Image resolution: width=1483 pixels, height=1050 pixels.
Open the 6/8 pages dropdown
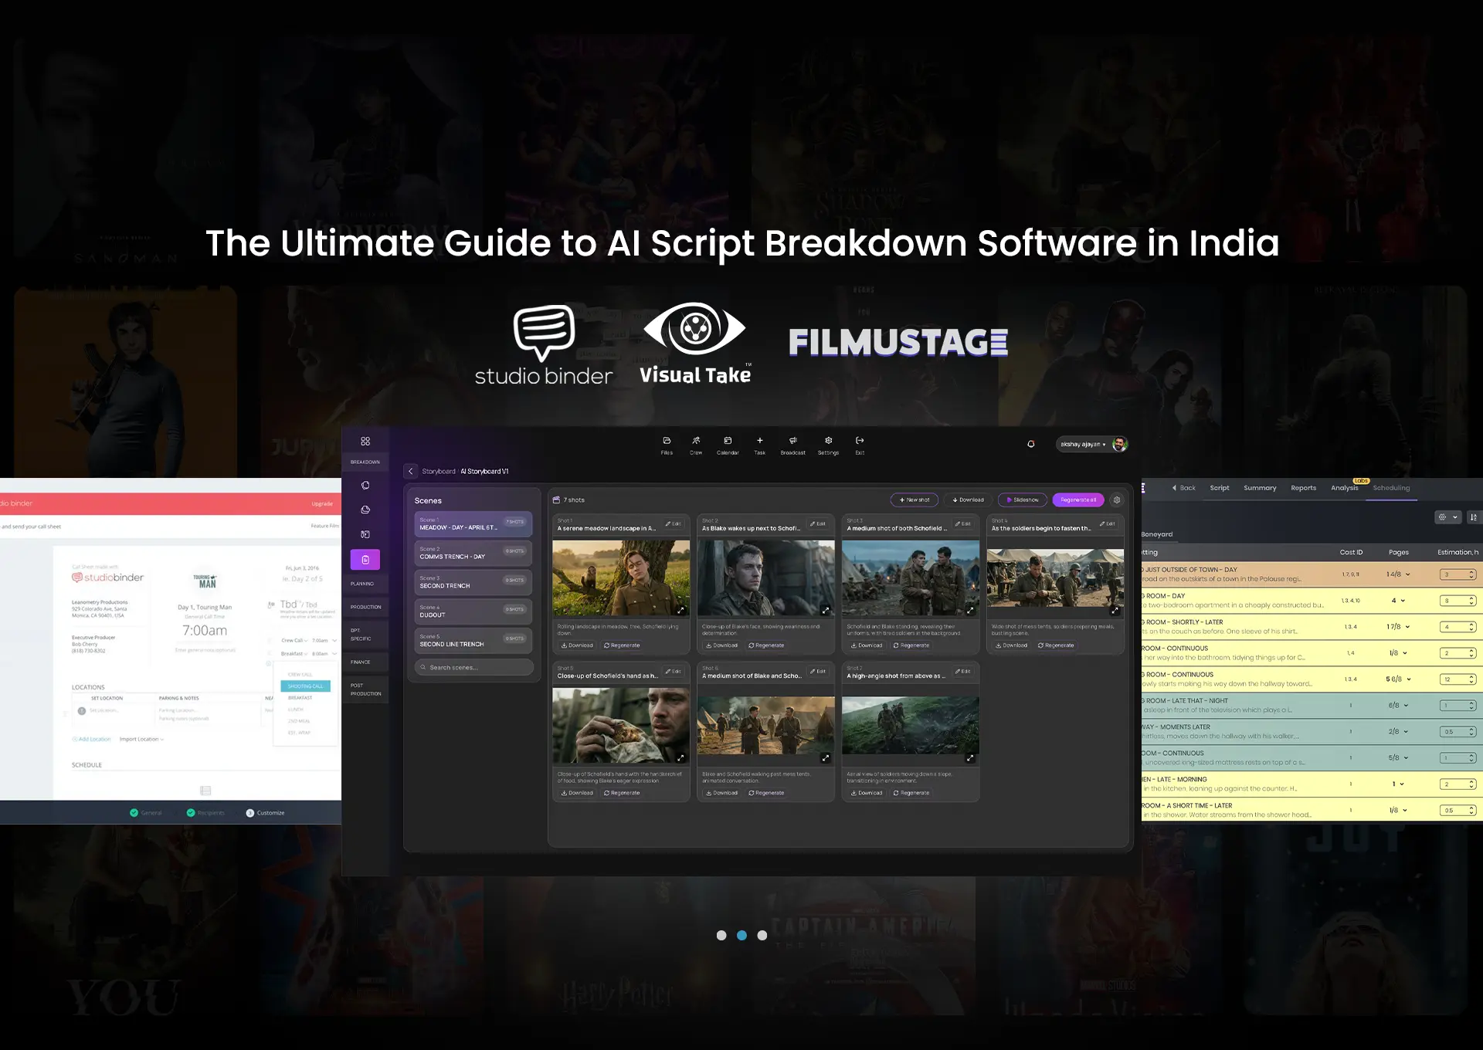[1399, 706]
